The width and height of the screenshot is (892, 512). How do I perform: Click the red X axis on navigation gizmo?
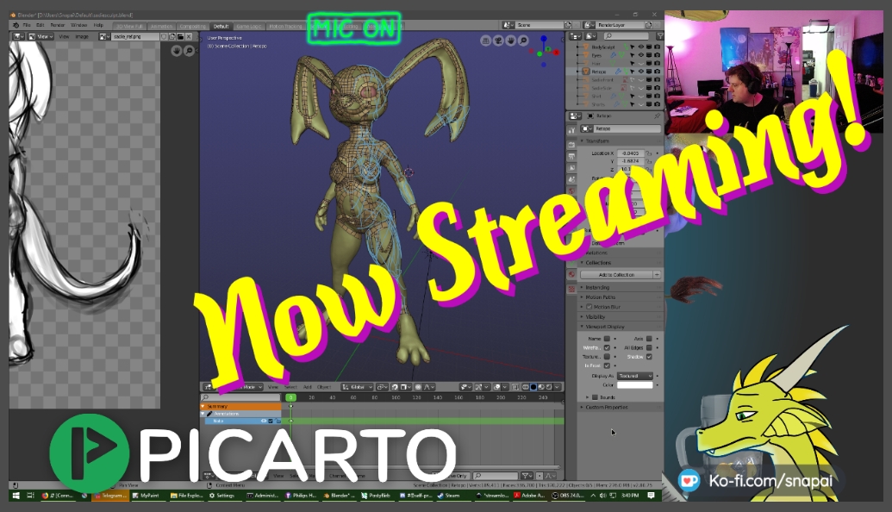(x=557, y=52)
